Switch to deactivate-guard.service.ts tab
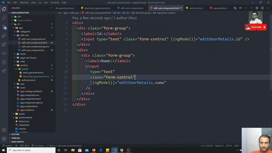The height and width of the screenshot is (153, 272). (96, 8)
